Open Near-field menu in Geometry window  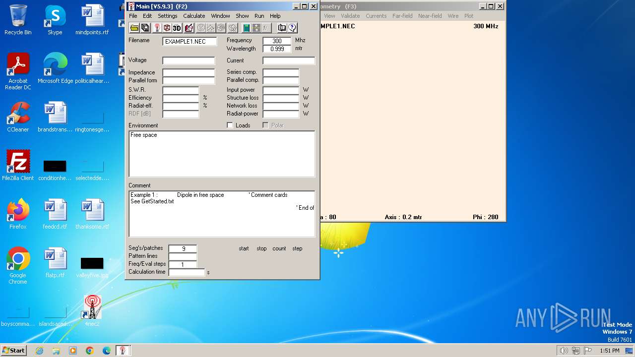[x=430, y=16]
